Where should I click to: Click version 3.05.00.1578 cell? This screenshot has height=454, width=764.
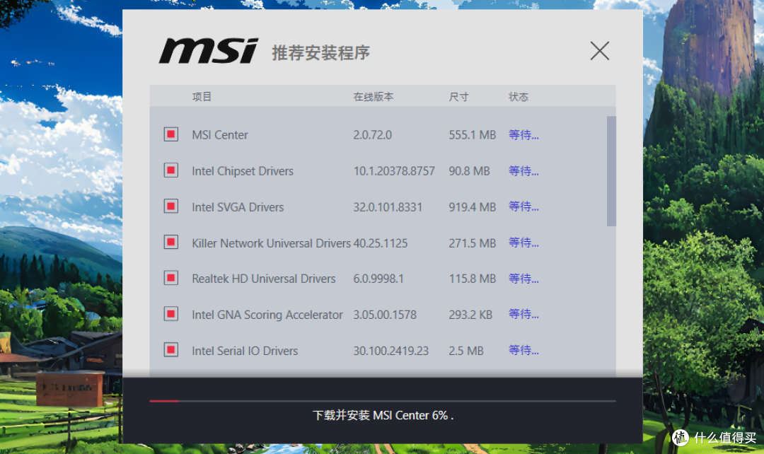pos(385,315)
